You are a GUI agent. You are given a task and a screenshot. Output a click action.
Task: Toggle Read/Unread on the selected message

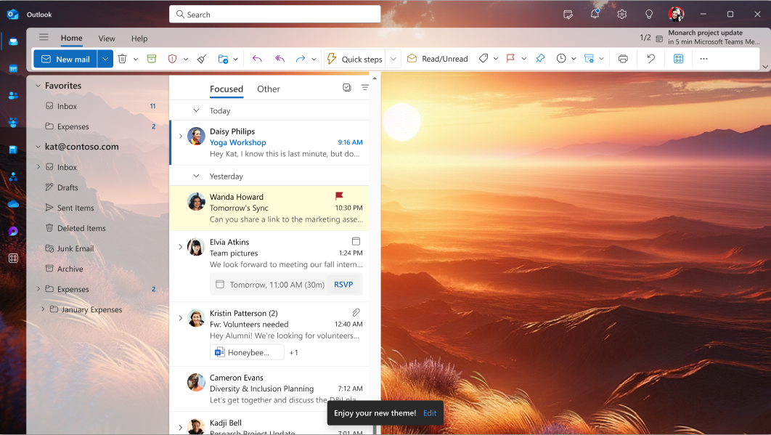click(x=438, y=58)
